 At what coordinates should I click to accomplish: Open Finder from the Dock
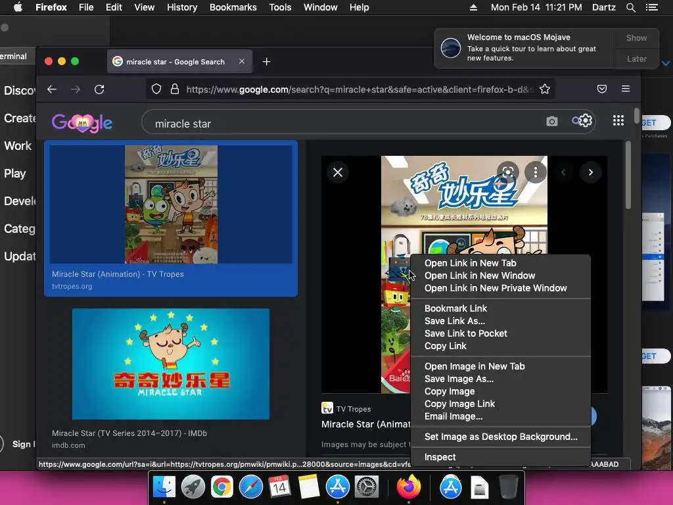pyautogui.click(x=164, y=487)
